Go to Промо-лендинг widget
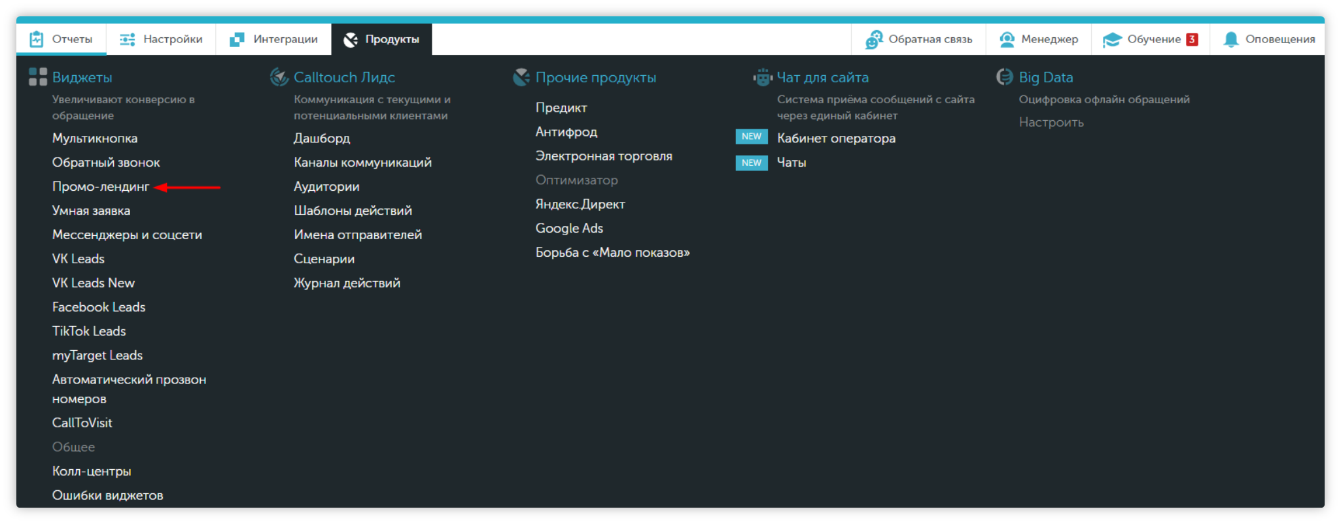The width and height of the screenshot is (1341, 524). tap(101, 186)
